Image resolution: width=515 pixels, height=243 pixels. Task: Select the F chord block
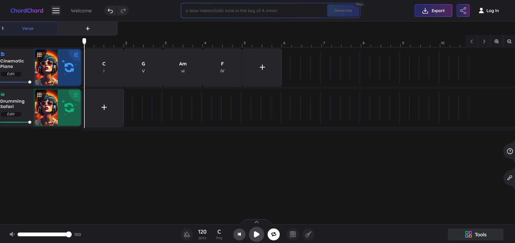(x=222, y=67)
